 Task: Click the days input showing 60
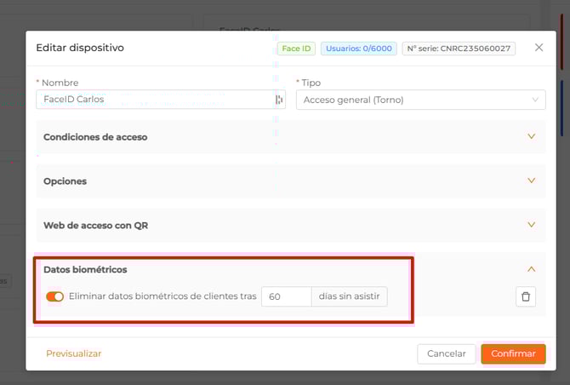click(x=286, y=296)
